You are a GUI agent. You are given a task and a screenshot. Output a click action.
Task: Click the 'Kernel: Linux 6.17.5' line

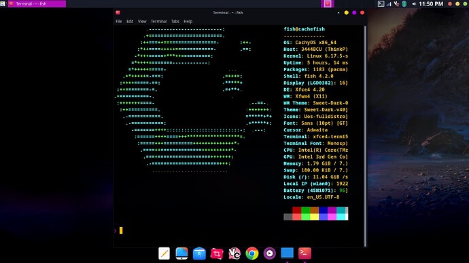click(316, 56)
